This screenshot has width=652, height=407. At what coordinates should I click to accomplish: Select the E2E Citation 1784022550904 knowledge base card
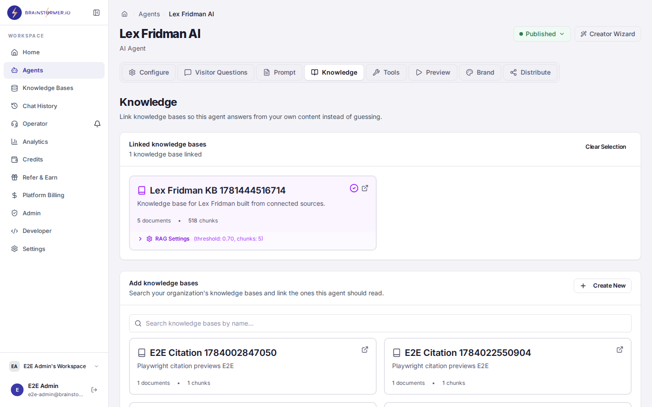click(508, 366)
